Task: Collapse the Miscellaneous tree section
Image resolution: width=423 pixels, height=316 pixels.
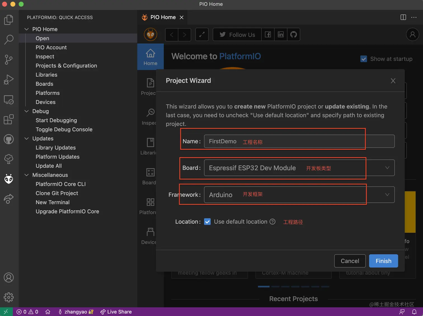Action: pyautogui.click(x=27, y=175)
